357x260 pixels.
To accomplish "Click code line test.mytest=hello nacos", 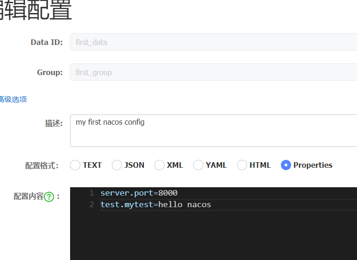I will click(x=156, y=204).
